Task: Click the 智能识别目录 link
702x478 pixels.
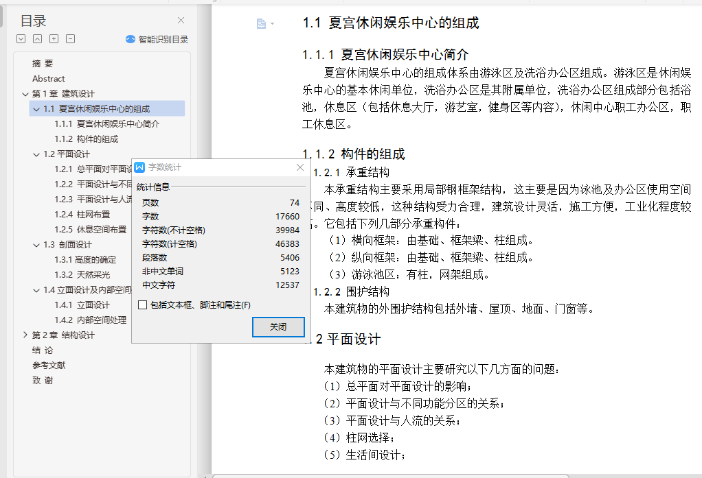Action: (157, 39)
